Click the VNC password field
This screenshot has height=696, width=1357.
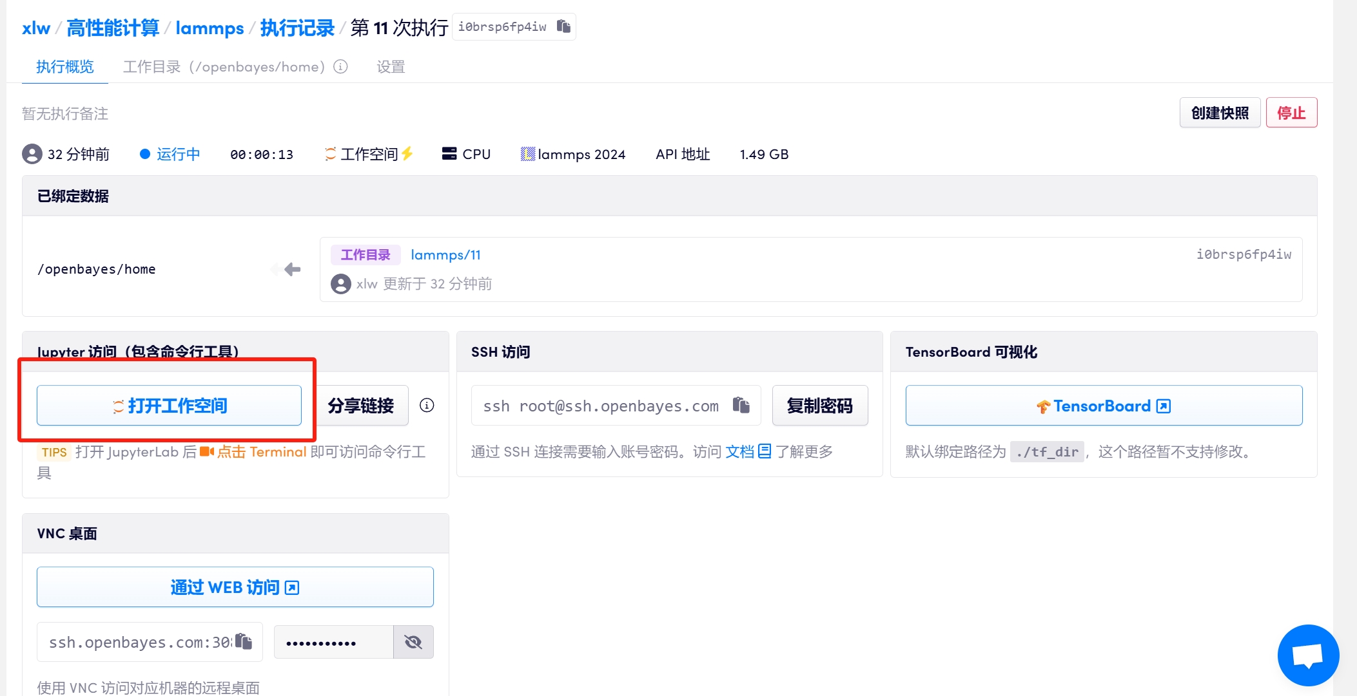[333, 642]
